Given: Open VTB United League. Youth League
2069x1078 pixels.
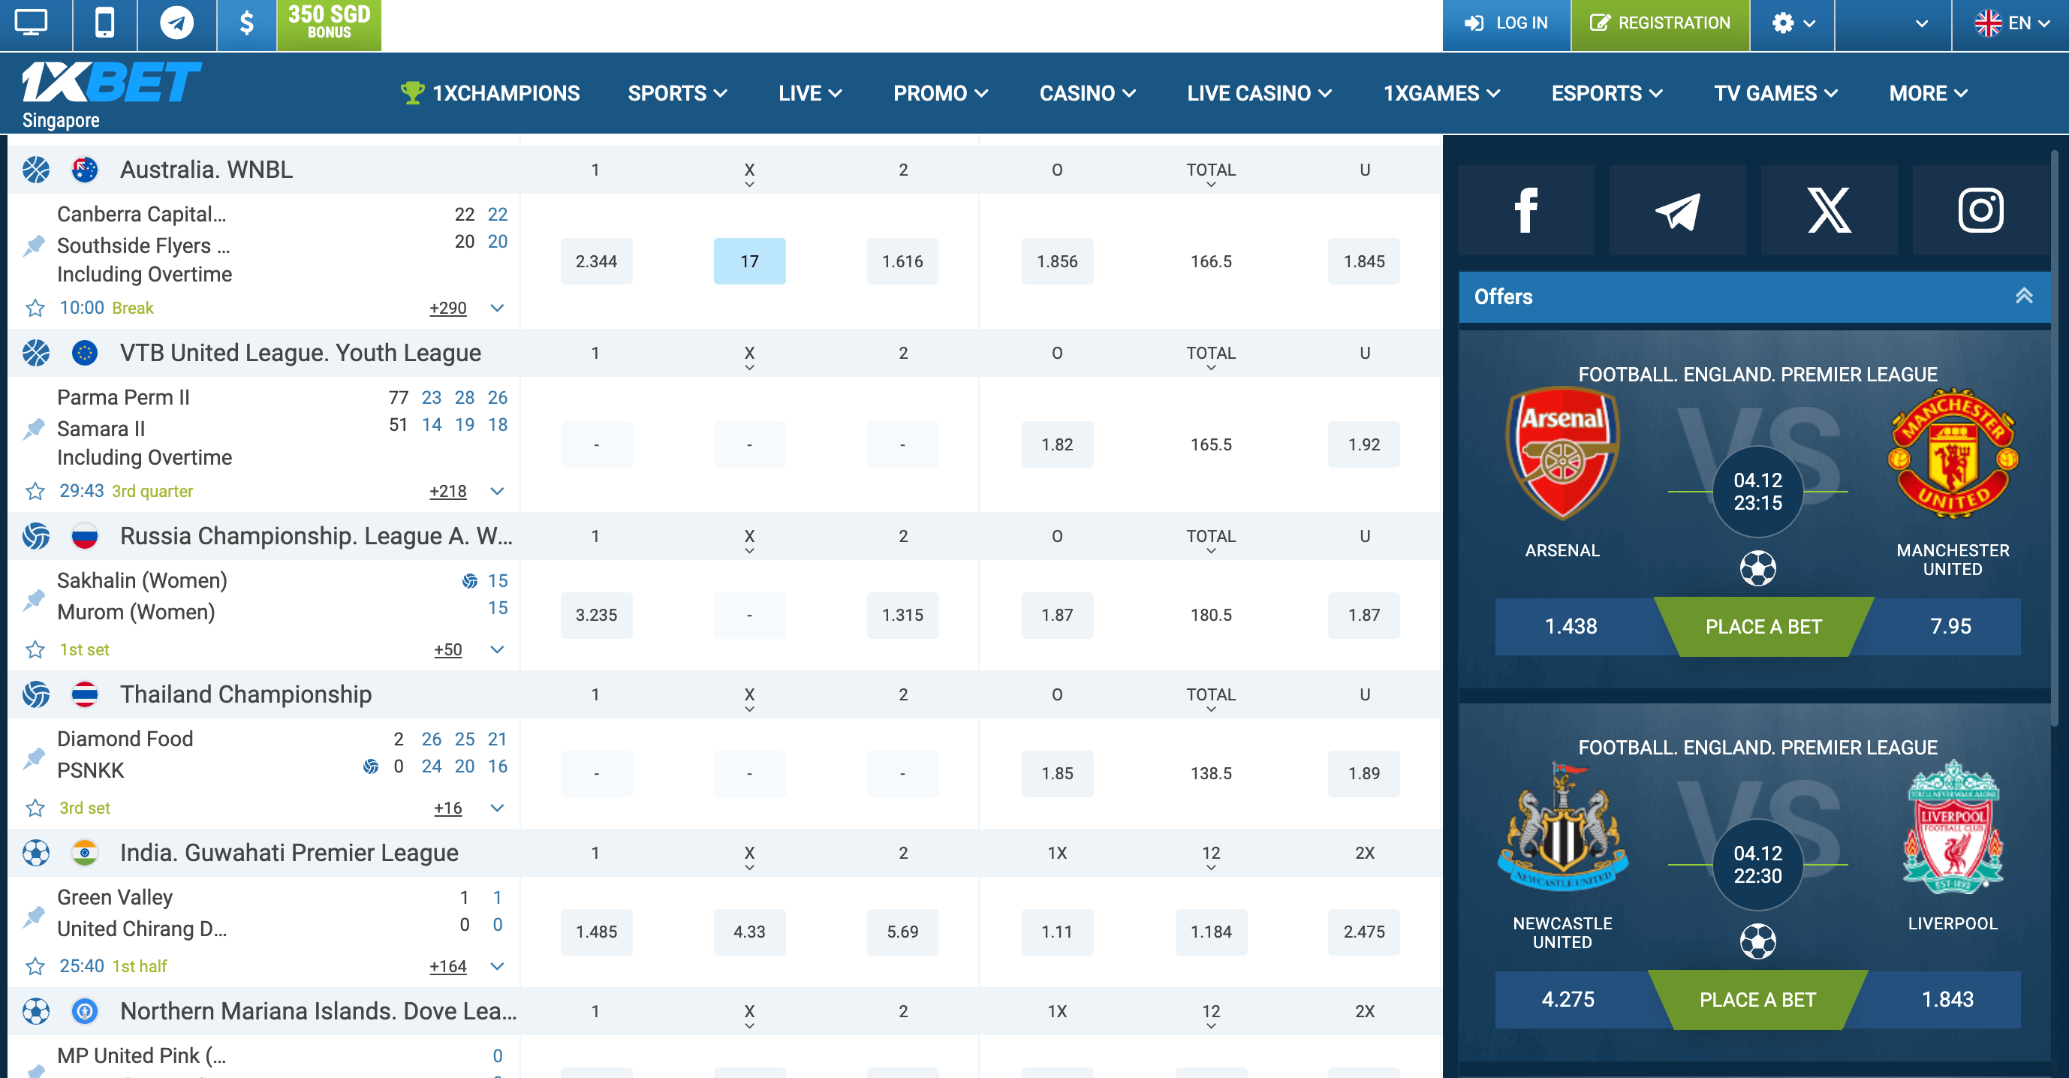Looking at the screenshot, I should (300, 353).
